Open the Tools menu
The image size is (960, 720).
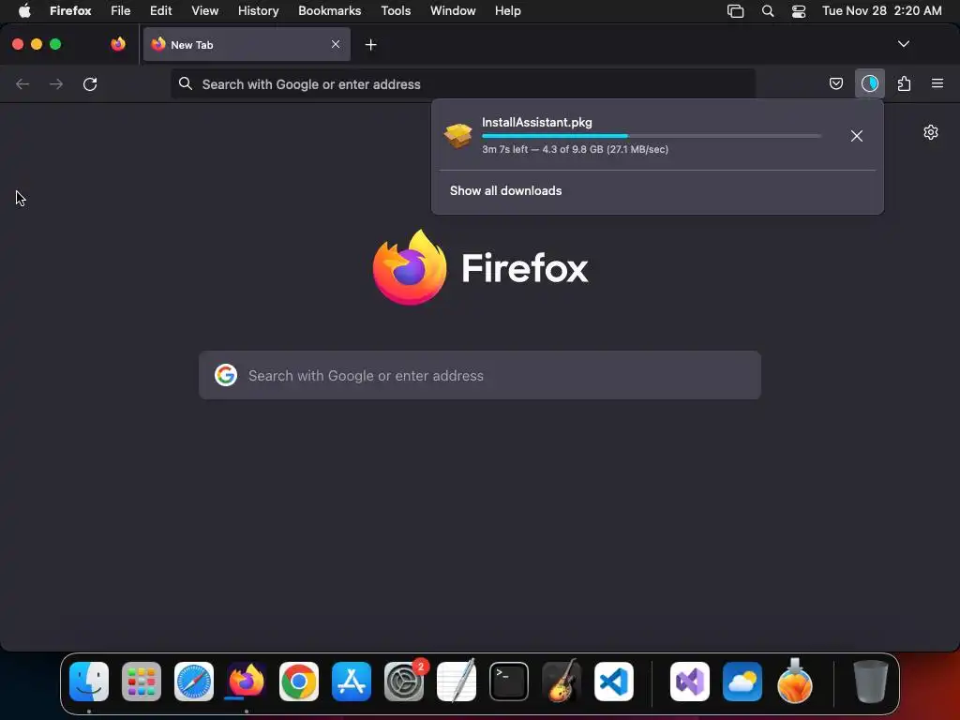point(396,11)
